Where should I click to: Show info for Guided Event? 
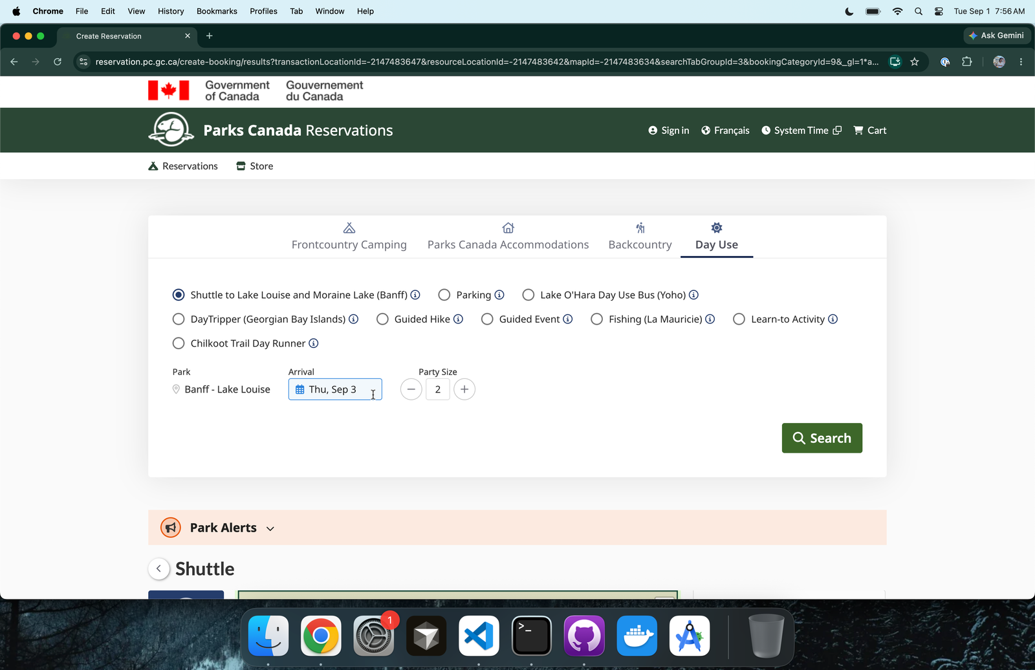click(568, 319)
